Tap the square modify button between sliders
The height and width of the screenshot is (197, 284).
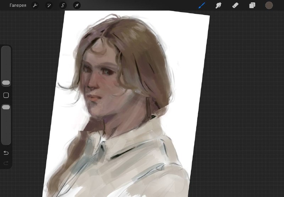click(x=6, y=95)
